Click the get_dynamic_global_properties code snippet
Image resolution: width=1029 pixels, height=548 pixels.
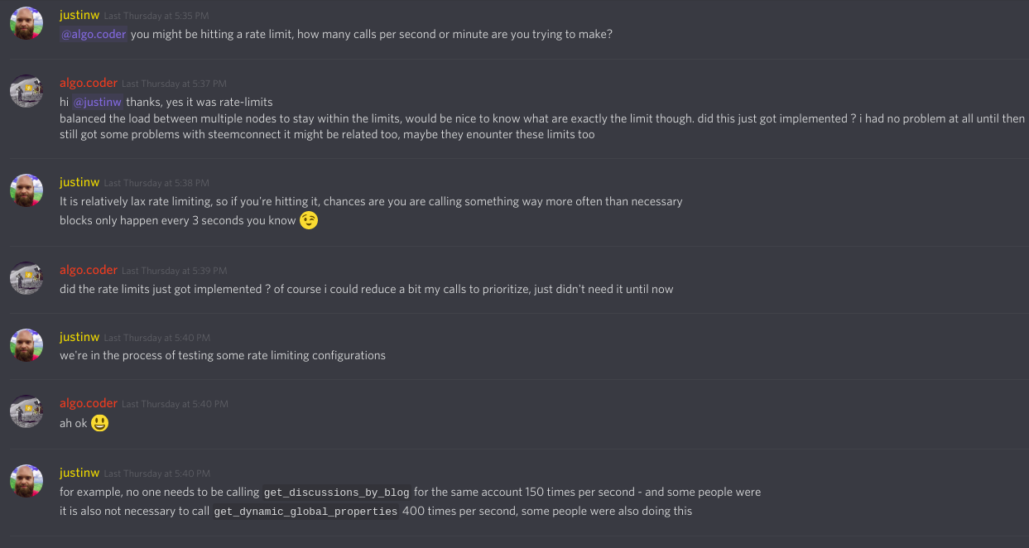click(x=305, y=512)
